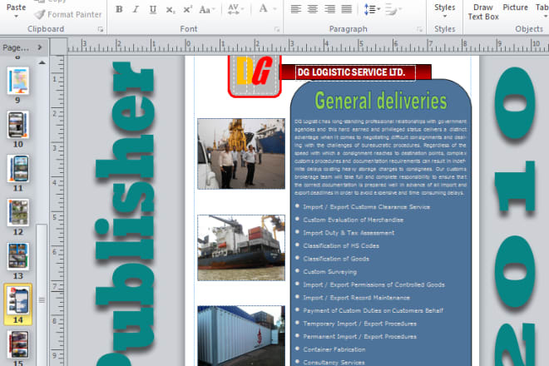Click 'Import / Export Record Maintenance' bullet
The height and width of the screenshot is (366, 549).
[356, 298]
